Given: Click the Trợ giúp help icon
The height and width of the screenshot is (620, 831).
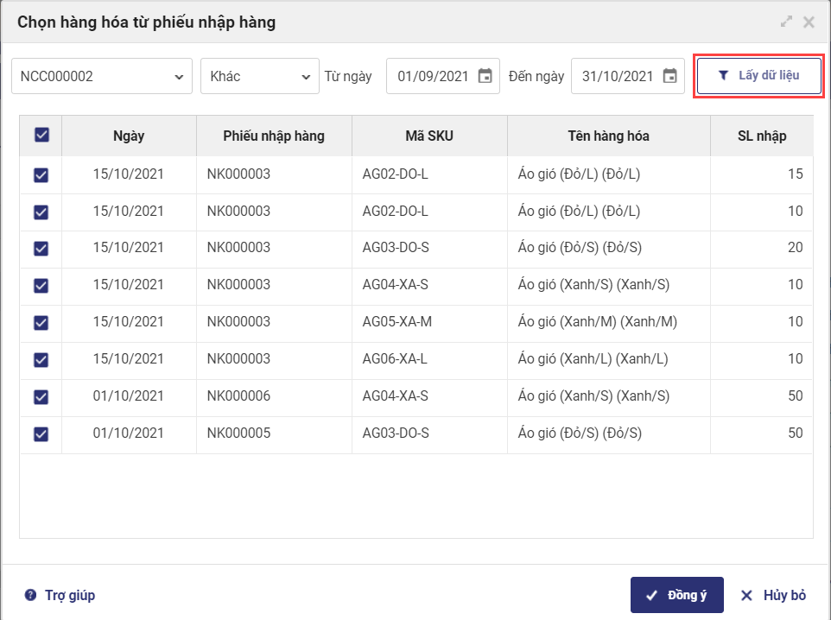Looking at the screenshot, I should point(31,595).
